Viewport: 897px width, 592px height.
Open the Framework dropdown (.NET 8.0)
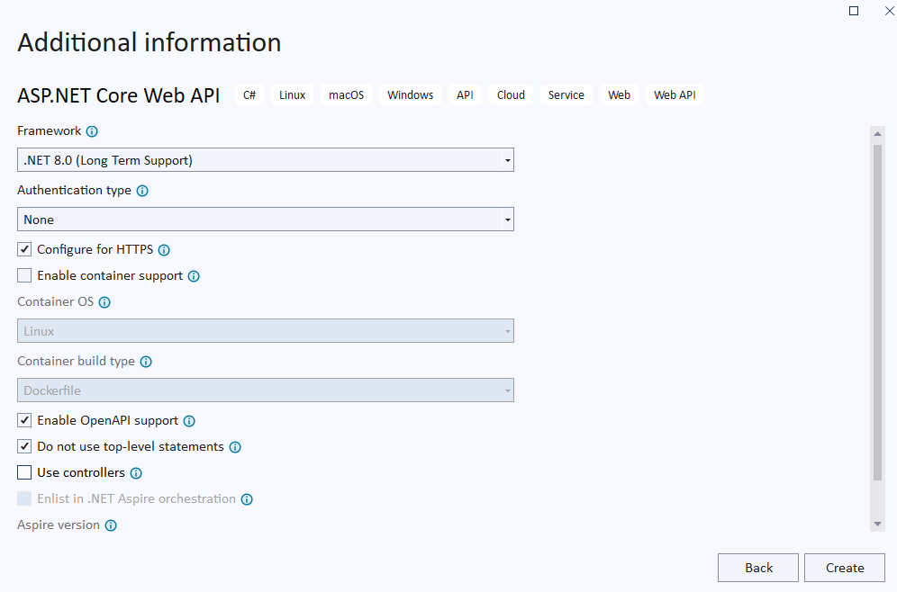(266, 160)
